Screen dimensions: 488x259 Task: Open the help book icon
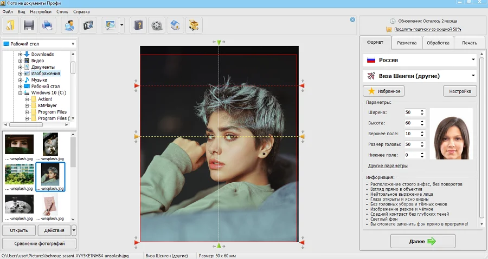138,25
